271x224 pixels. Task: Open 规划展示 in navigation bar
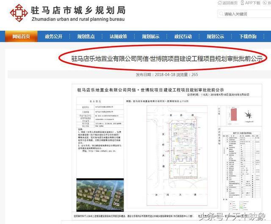151,36
